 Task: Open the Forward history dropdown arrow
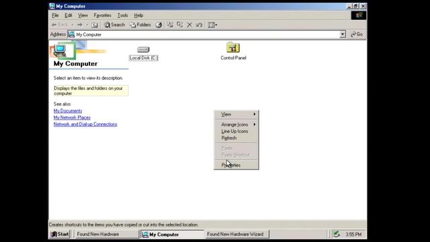[x=87, y=25]
